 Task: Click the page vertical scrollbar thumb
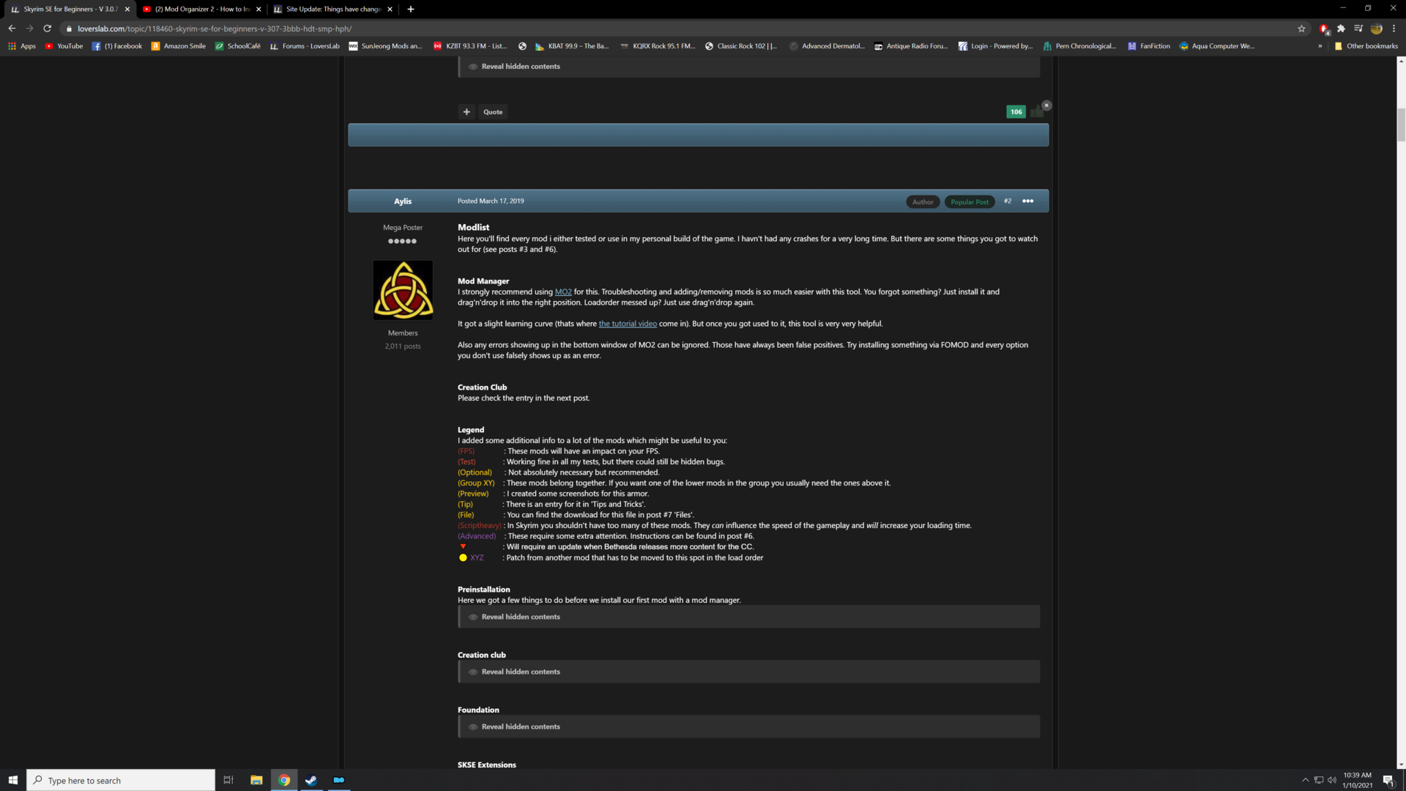[x=1401, y=125]
